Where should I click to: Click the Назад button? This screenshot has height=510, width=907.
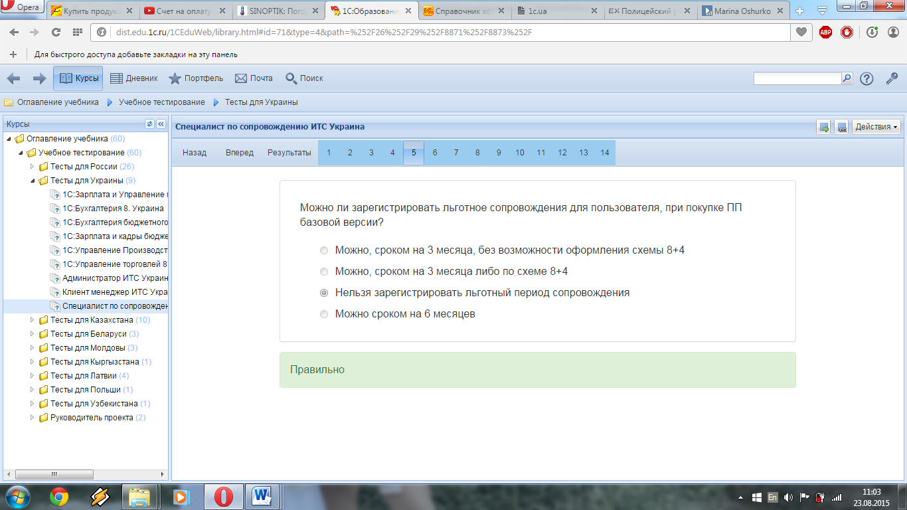click(x=195, y=153)
